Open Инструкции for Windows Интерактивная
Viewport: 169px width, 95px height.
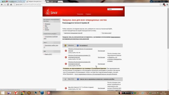(x=101, y=51)
